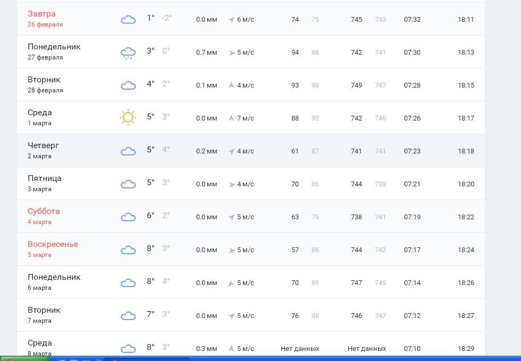Image resolution: width=521 pixels, height=361 pixels.
Task: Click the cloud icon for Завтра 26 февраля
Action: pyautogui.click(x=128, y=20)
